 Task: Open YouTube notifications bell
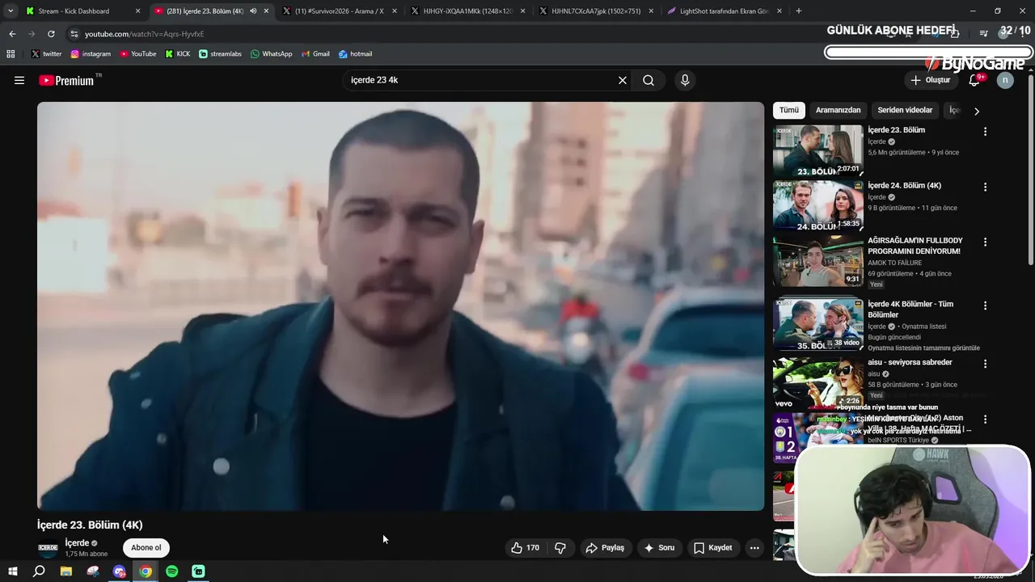[974, 80]
